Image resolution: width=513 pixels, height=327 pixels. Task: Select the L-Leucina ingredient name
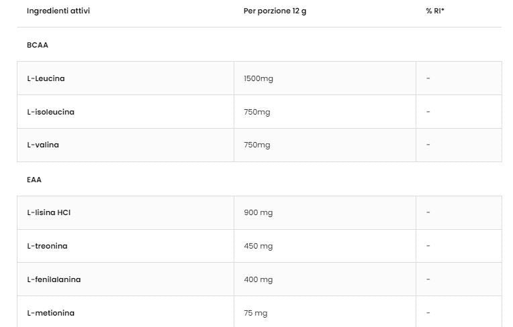[x=46, y=78]
